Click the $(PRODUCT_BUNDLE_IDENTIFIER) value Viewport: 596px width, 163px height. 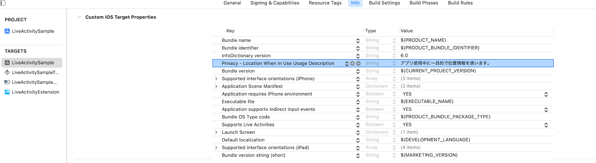pos(440,48)
